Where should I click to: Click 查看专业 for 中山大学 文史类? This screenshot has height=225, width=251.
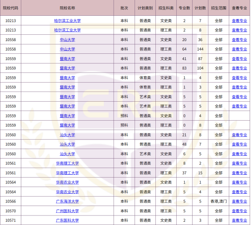(240, 40)
